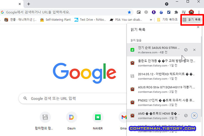Image resolution: width=204 pixels, height=136 pixels.
Task: Open the Gmail shortcut tile
Action: (123, 121)
